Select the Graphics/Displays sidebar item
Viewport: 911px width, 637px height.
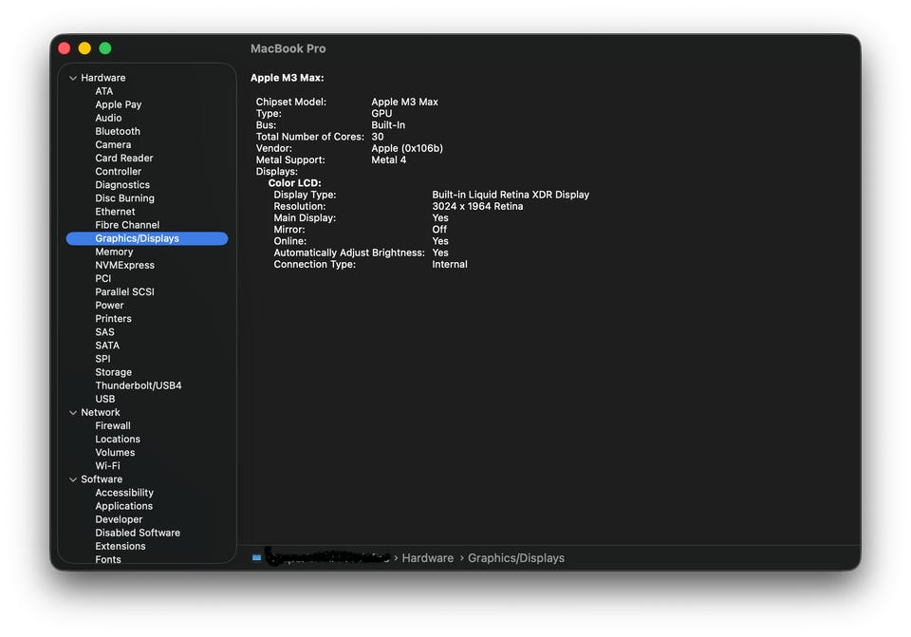point(137,239)
